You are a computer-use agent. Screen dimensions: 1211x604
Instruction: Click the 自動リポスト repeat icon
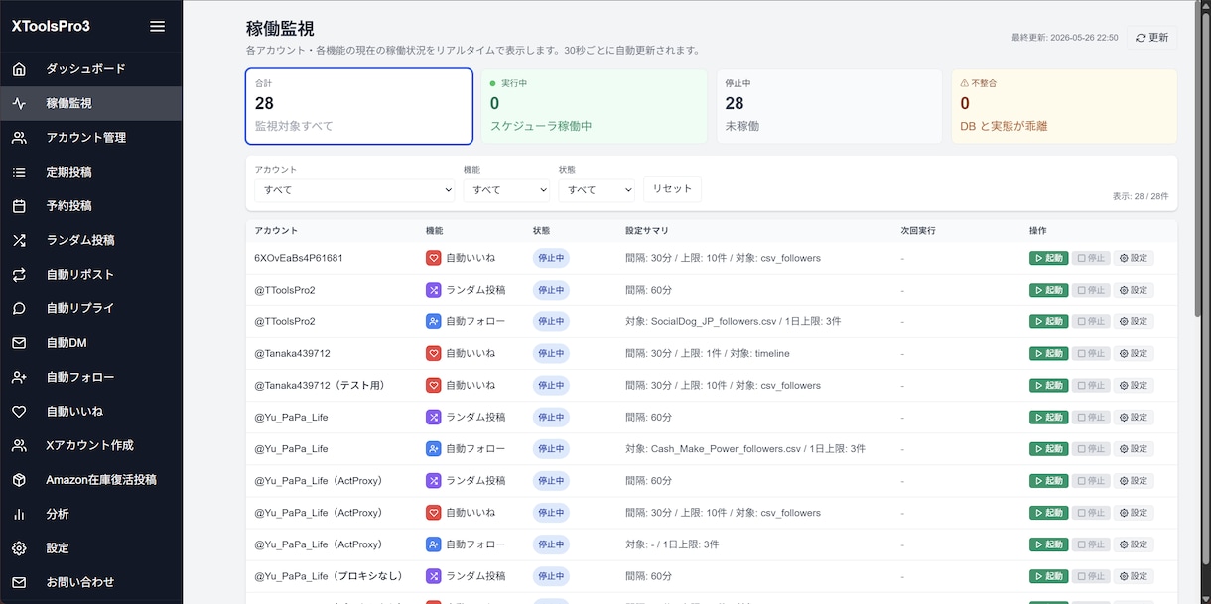pyautogui.click(x=19, y=275)
